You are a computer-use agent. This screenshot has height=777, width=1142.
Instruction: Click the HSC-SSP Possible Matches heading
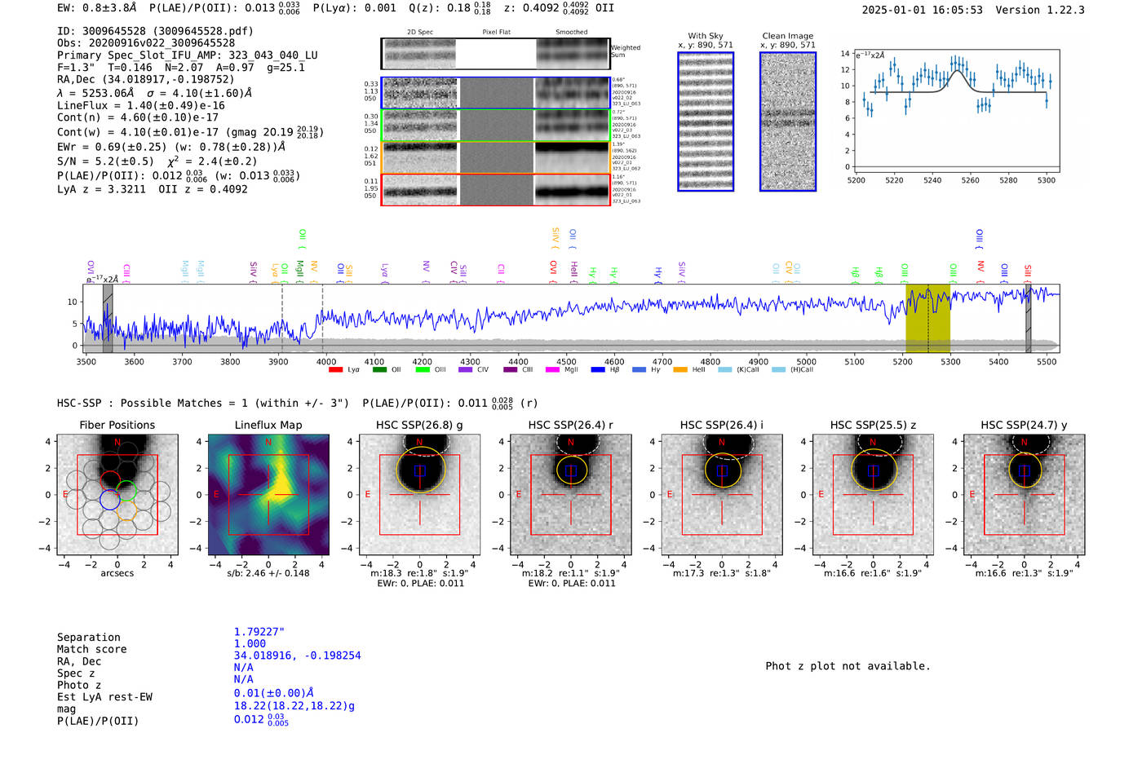[x=203, y=403]
